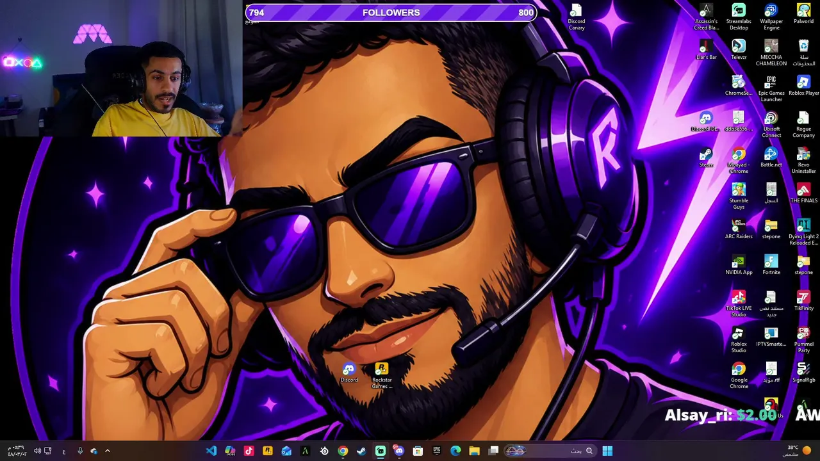The image size is (820, 461).
Task: Open the ARC Raiders desktop shortcut
Action: pos(739,229)
